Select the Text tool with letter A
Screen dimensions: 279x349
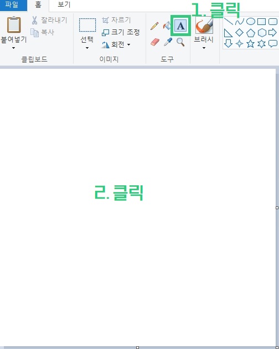click(180, 26)
